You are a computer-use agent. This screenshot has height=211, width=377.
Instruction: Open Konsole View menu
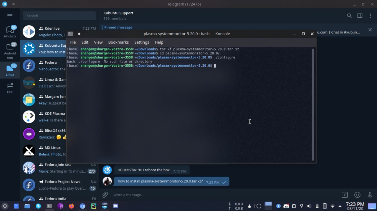pos(98,42)
